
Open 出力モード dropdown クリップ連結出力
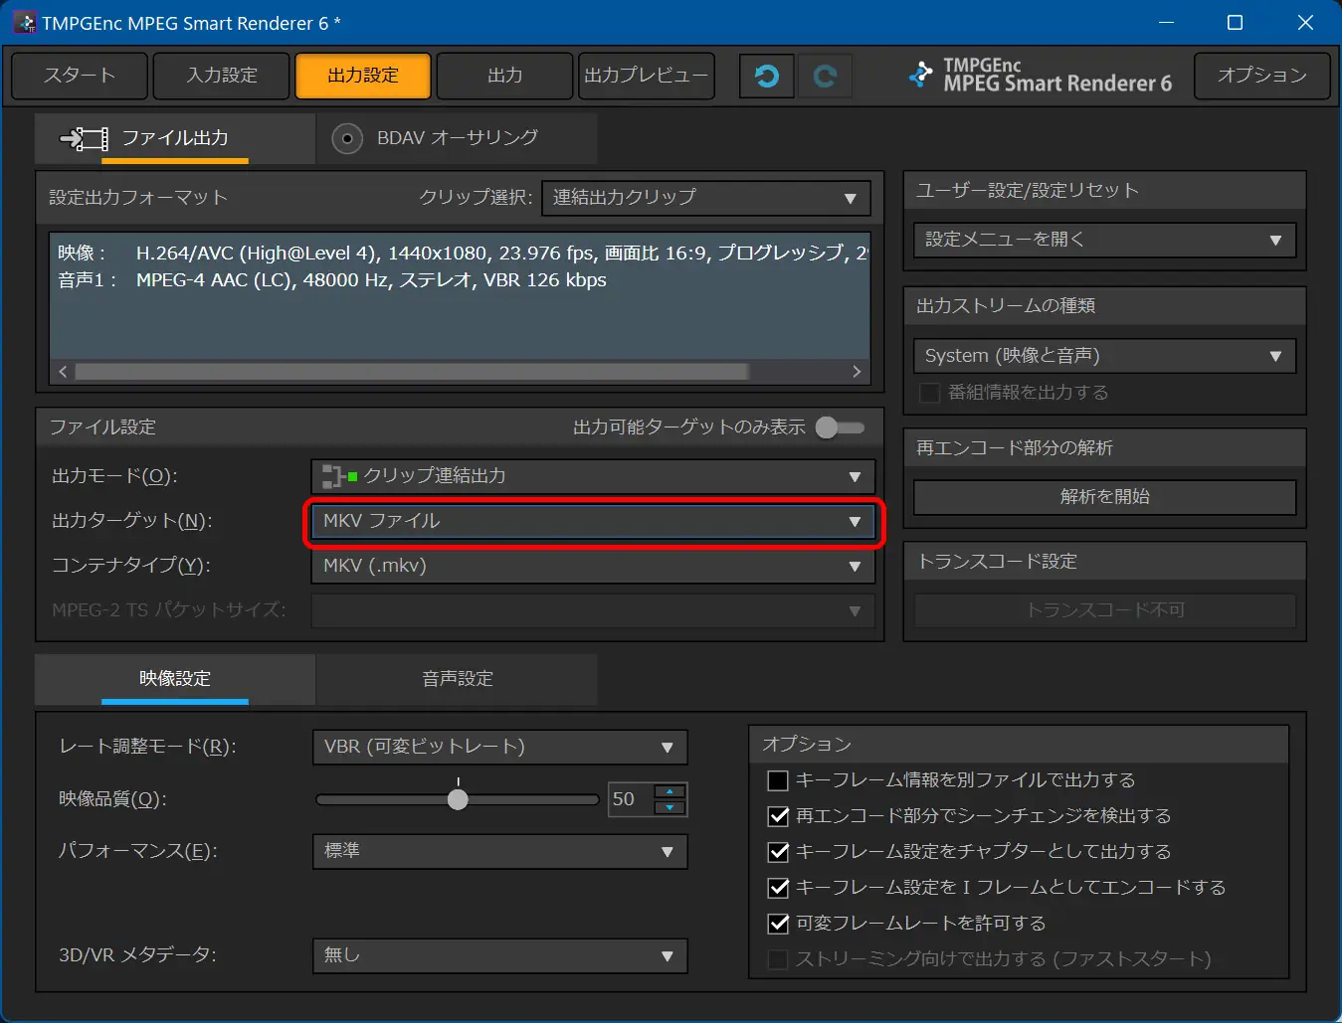click(593, 476)
